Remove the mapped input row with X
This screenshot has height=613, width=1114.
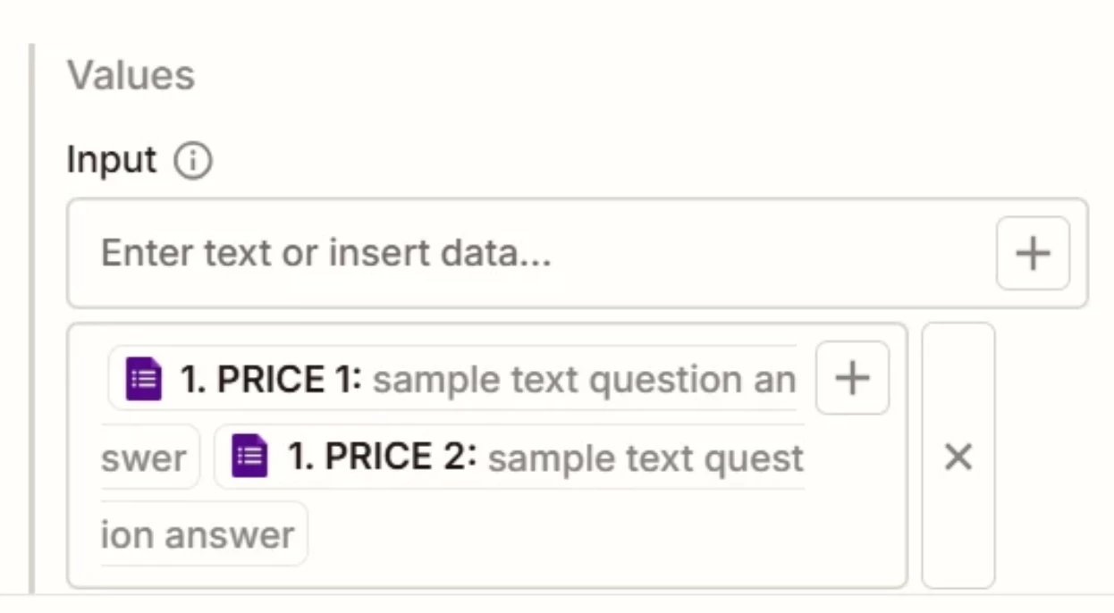958,457
